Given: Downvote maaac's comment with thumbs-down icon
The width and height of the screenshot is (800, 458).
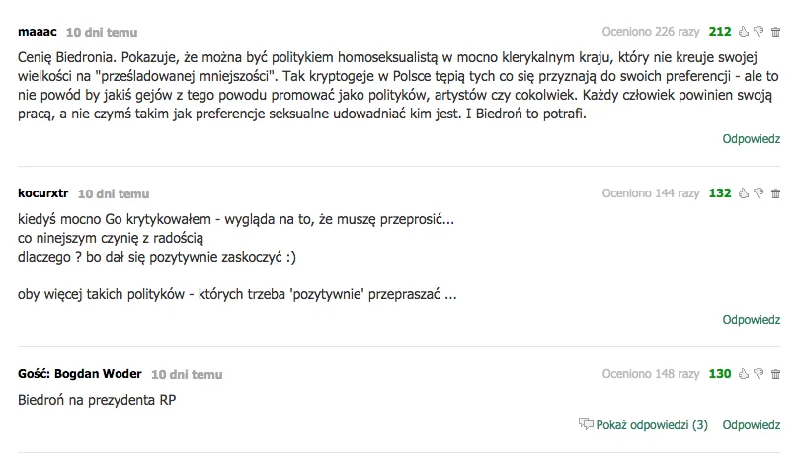Looking at the screenshot, I should (759, 32).
